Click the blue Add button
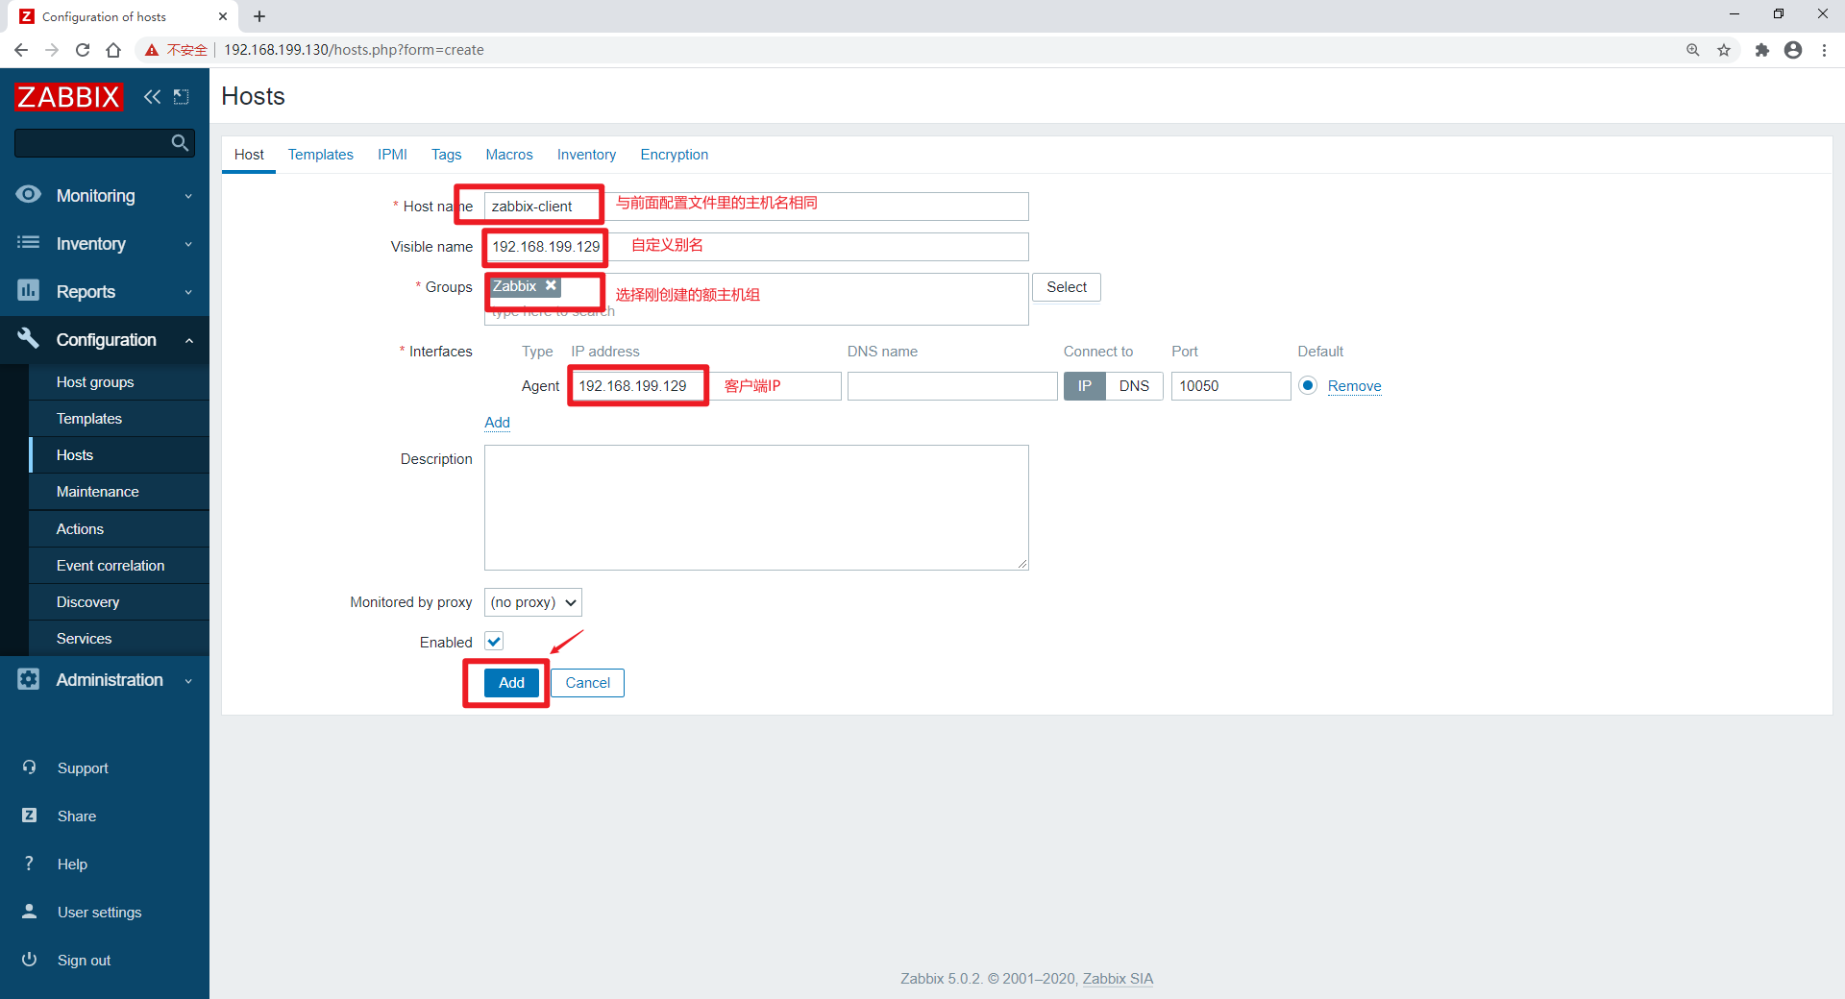1845x999 pixels. (511, 683)
